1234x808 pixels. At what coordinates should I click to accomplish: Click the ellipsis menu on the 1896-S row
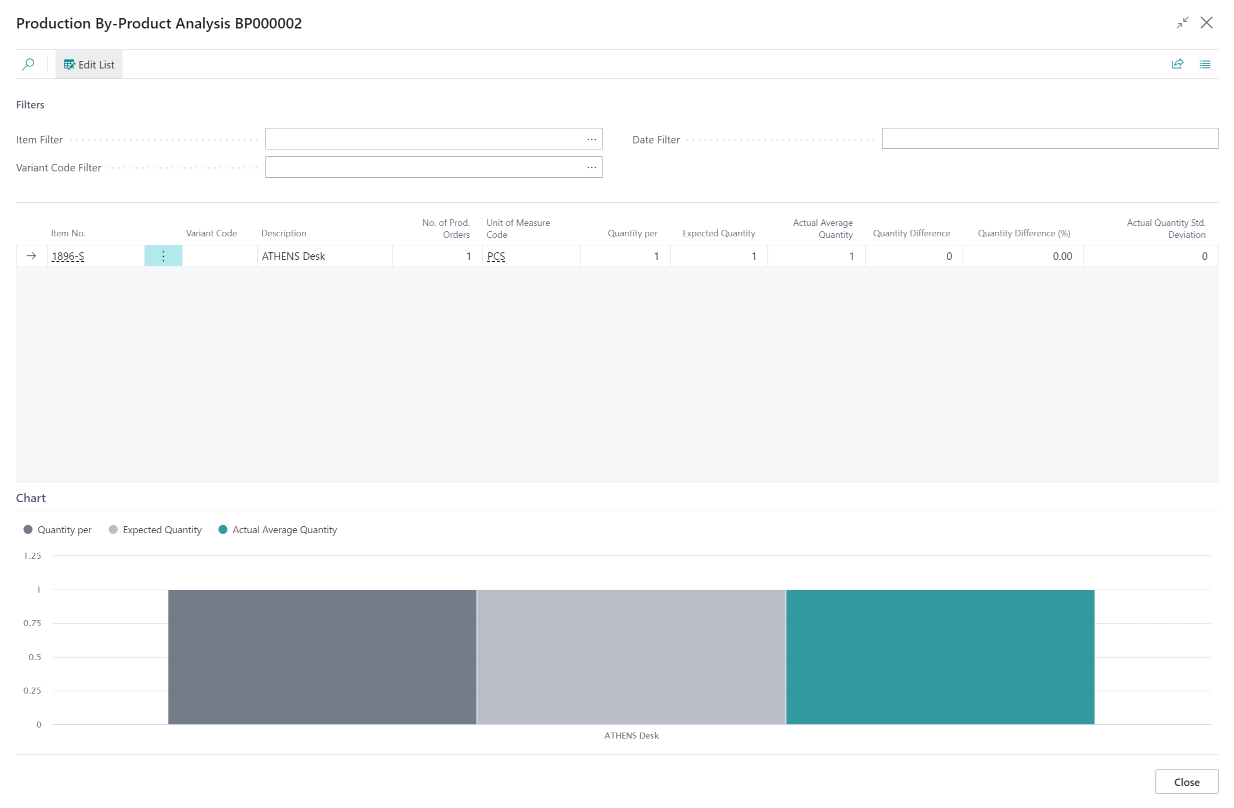tap(163, 255)
